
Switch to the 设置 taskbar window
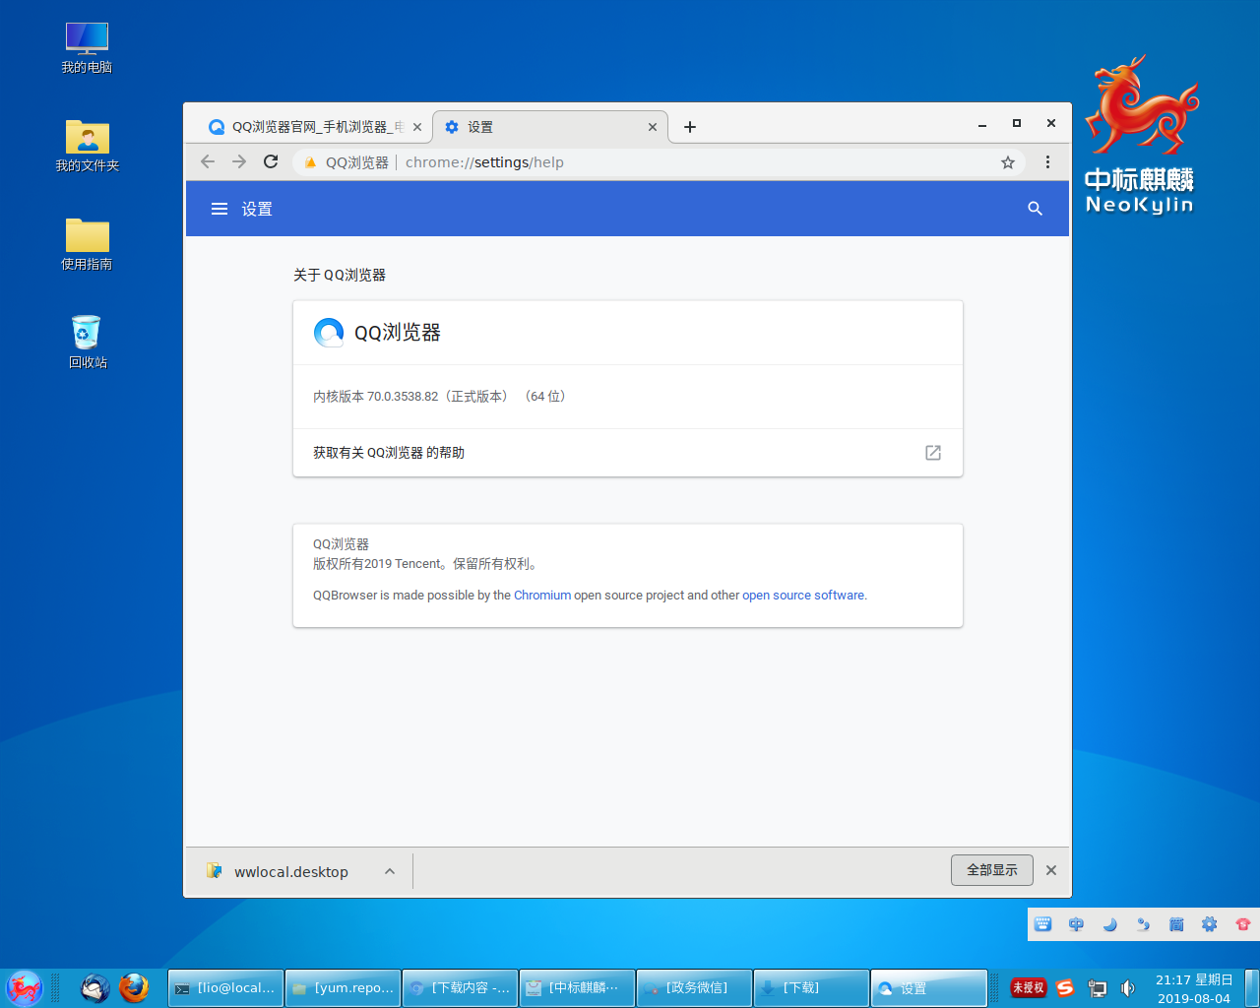[x=928, y=988]
